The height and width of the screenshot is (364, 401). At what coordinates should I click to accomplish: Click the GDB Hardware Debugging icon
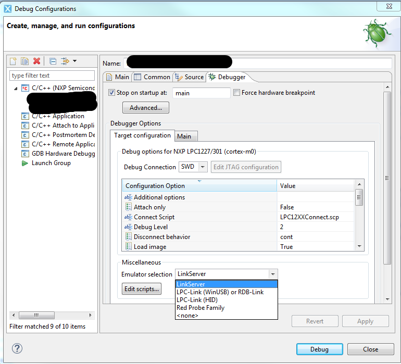[x=25, y=154]
